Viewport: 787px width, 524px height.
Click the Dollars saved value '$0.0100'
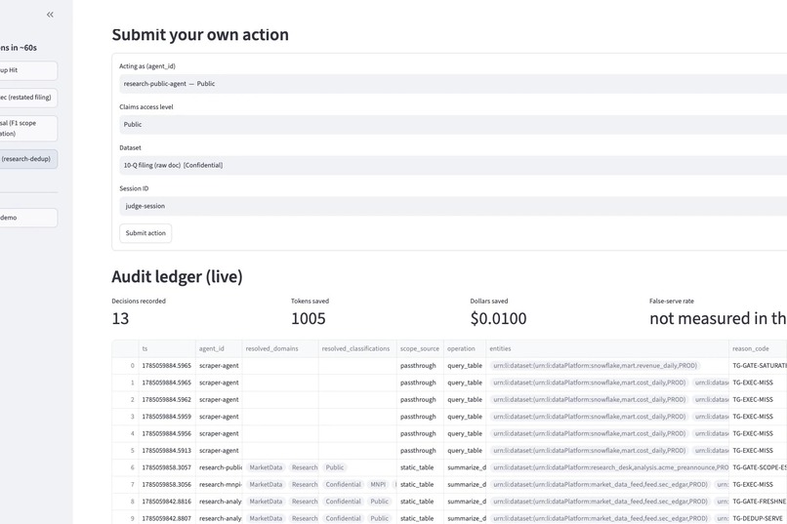[x=498, y=319]
